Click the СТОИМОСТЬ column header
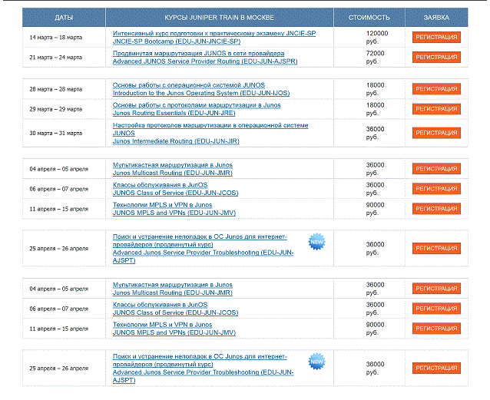 click(x=369, y=18)
